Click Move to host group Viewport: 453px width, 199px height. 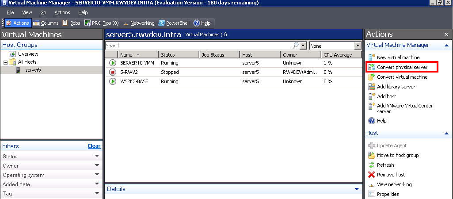[x=397, y=155]
